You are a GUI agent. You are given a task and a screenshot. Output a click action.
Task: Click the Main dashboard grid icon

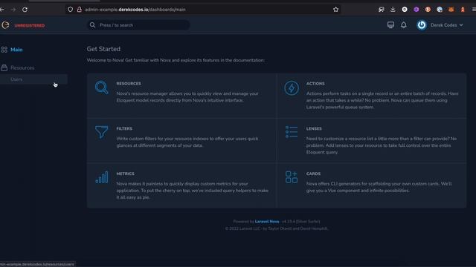coord(4,50)
